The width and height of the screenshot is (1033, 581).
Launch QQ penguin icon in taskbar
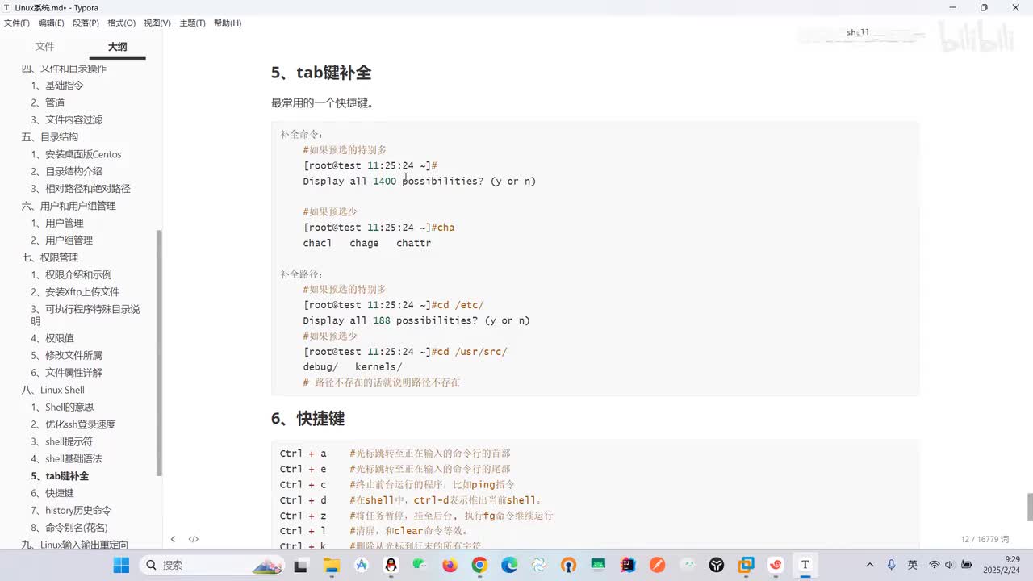[391, 565]
